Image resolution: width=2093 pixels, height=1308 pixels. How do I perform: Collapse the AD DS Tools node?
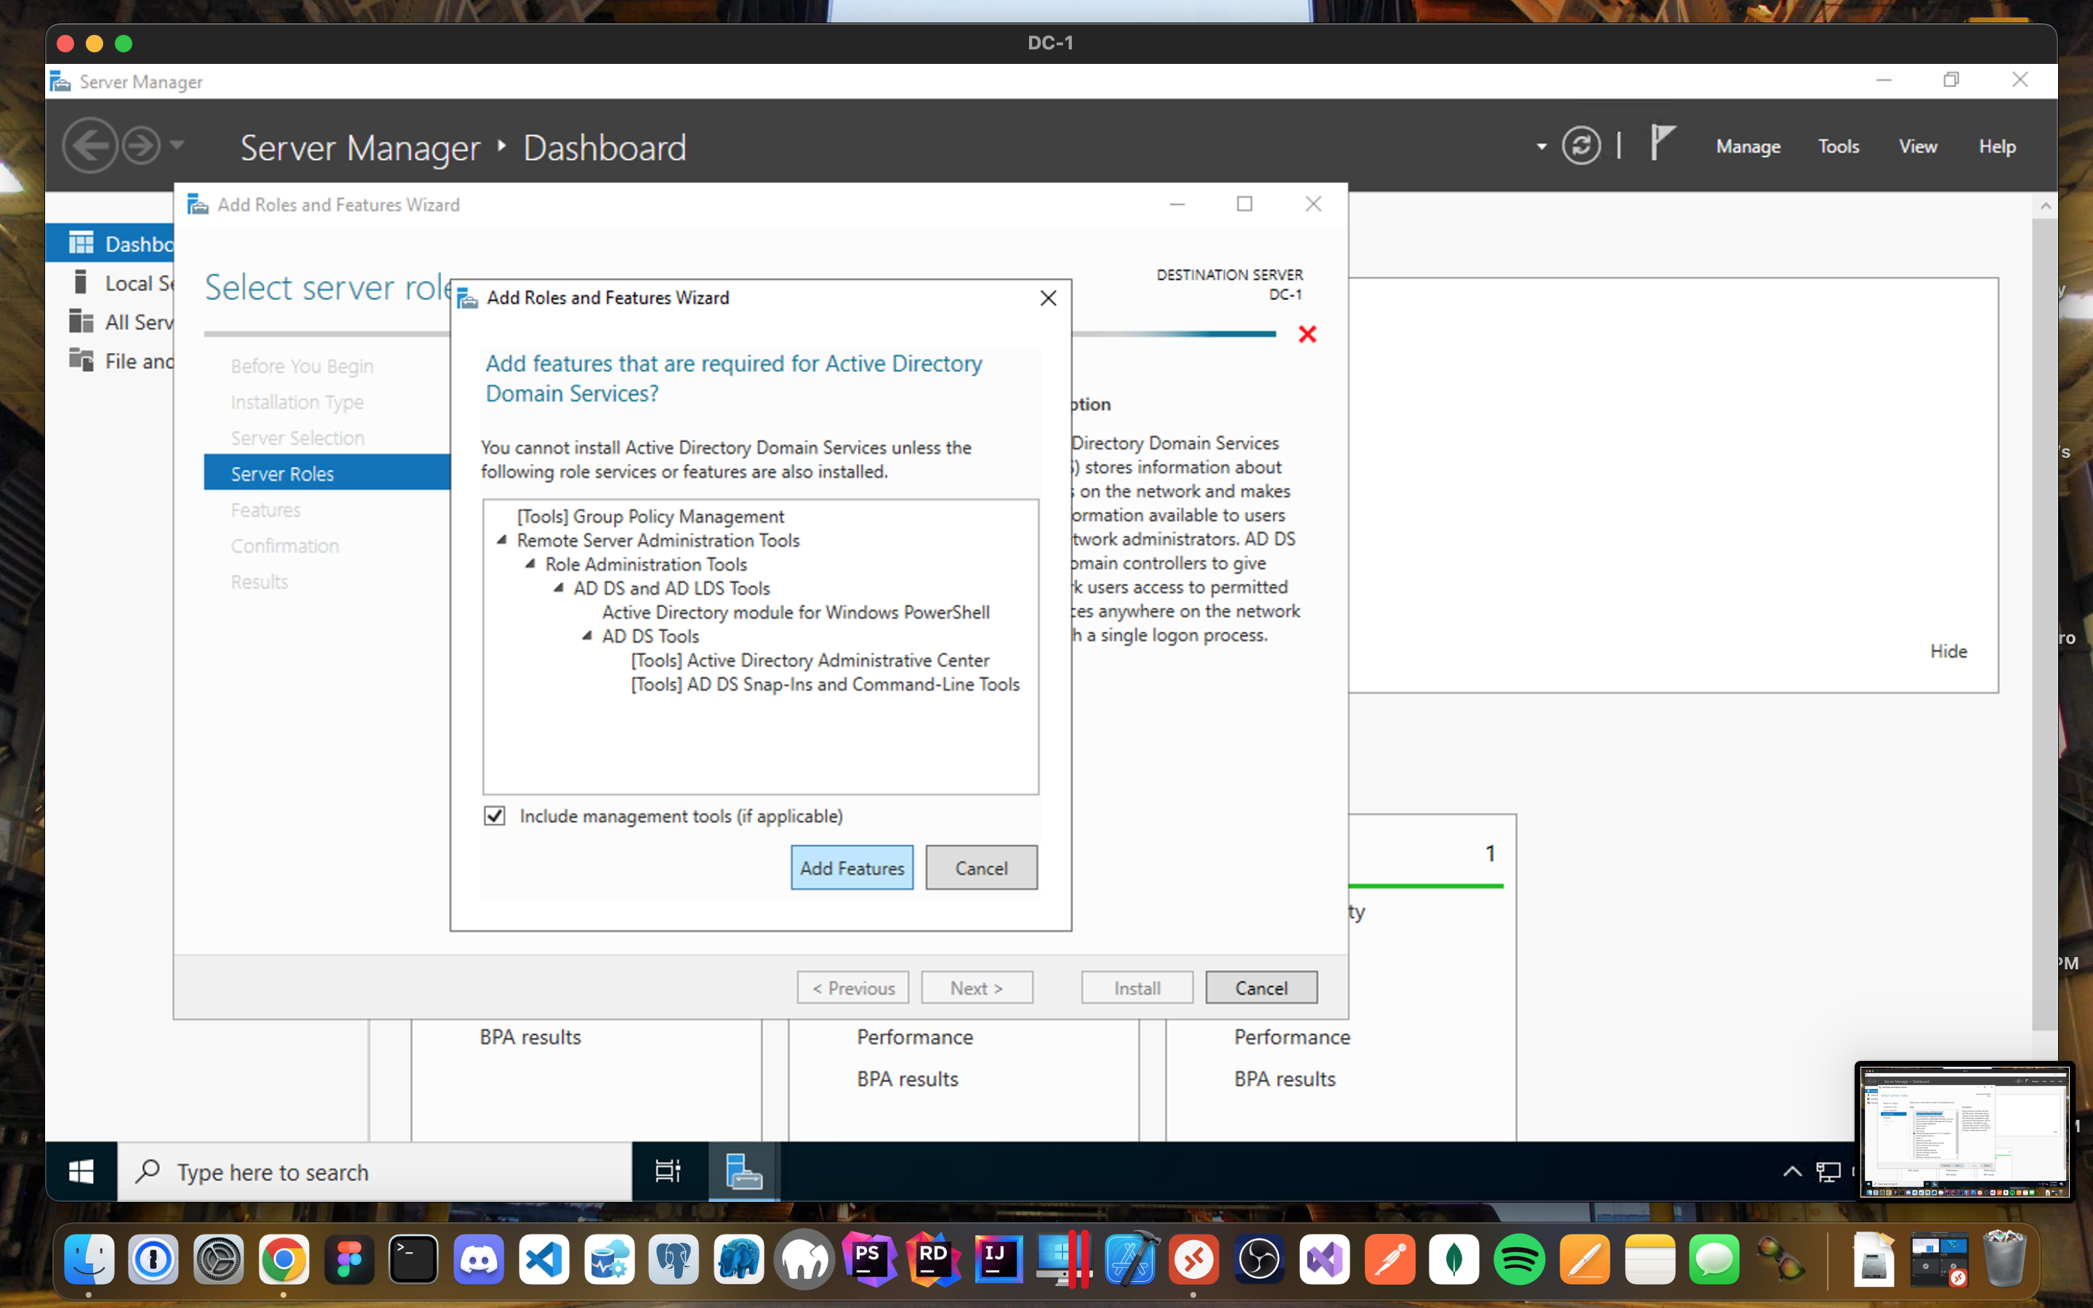[587, 636]
